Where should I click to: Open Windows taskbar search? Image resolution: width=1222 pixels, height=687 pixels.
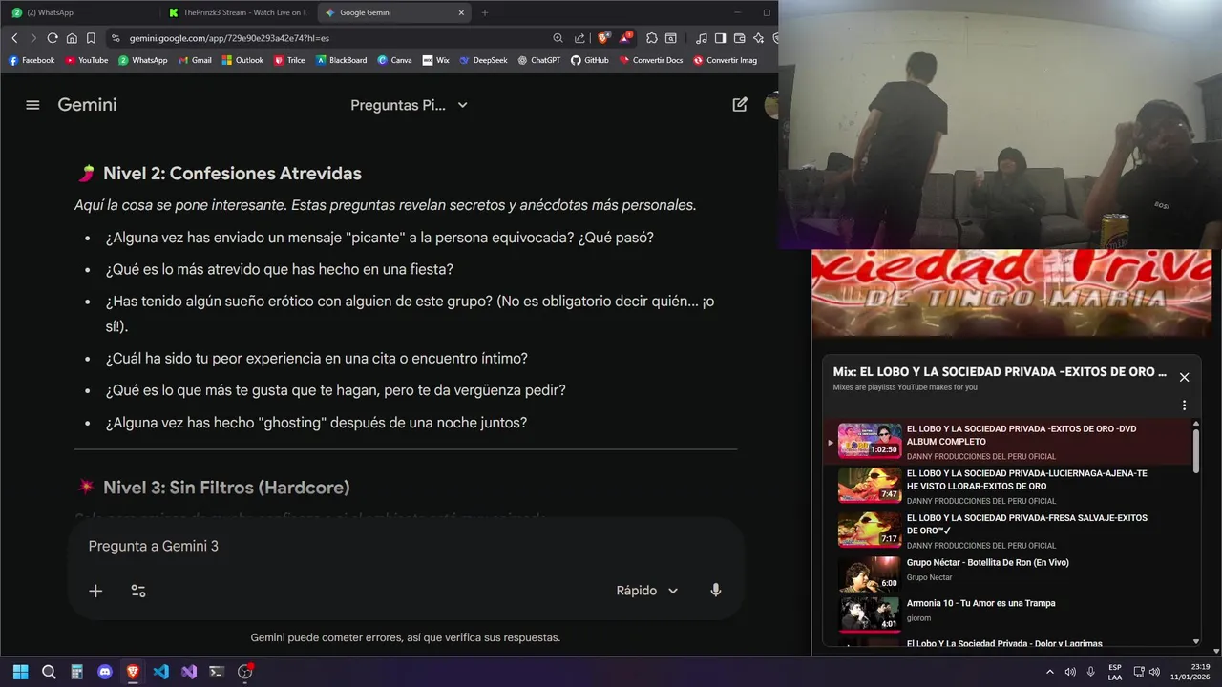(x=49, y=672)
